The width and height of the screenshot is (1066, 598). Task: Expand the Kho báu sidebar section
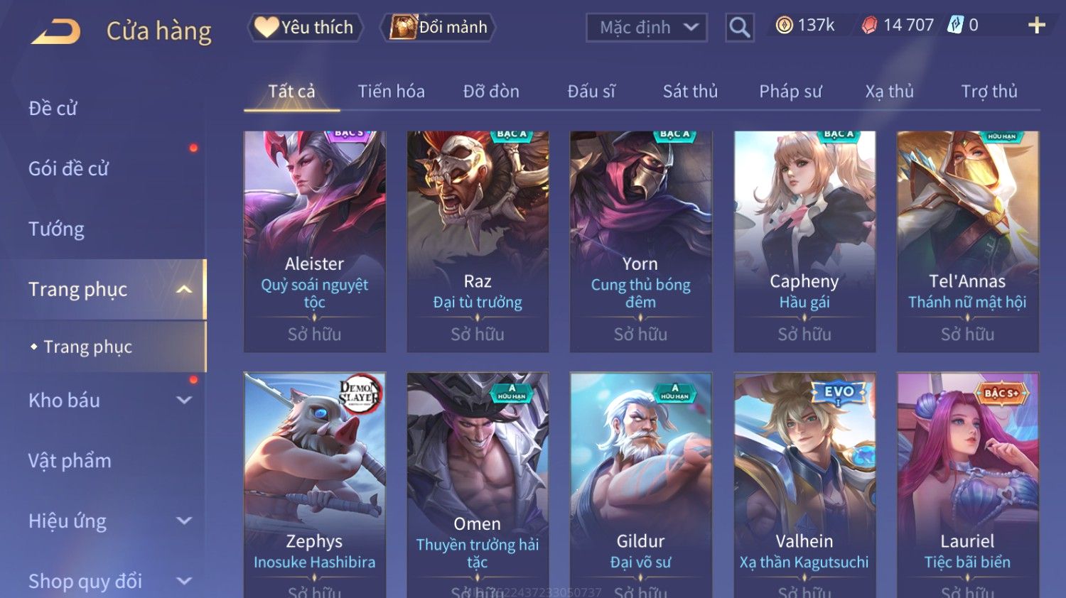pos(184,400)
